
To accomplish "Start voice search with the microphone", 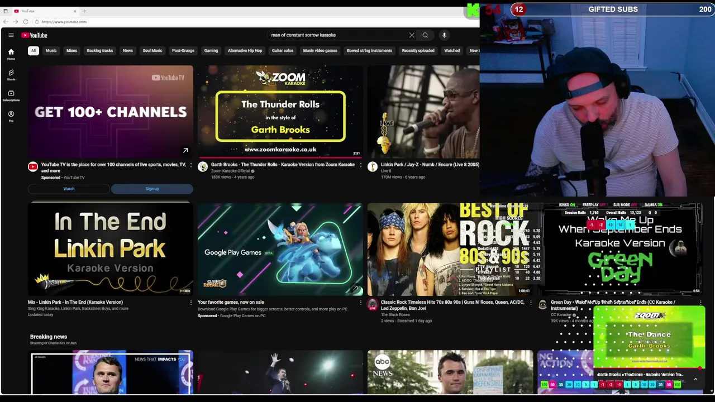I will [x=444, y=35].
